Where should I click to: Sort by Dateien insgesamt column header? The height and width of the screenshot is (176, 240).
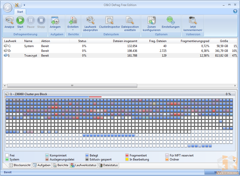click(113, 41)
